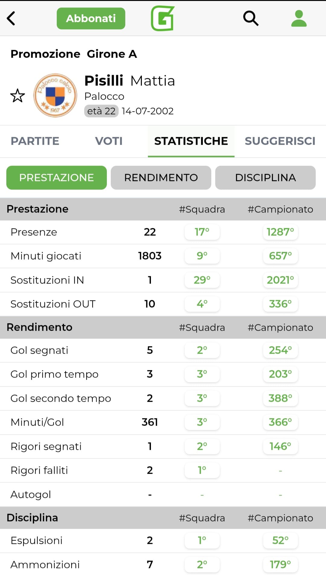Open the SUGGERISCI tab

pos(280,141)
